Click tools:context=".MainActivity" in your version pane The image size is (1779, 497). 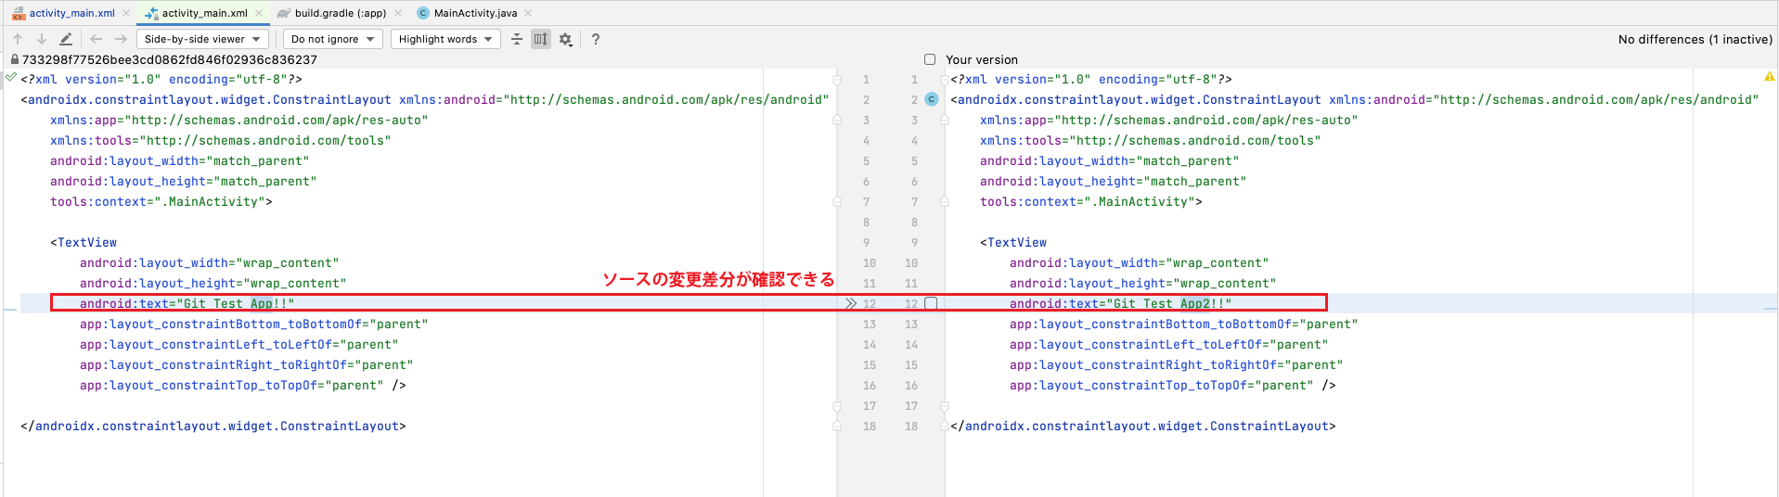coord(1090,201)
